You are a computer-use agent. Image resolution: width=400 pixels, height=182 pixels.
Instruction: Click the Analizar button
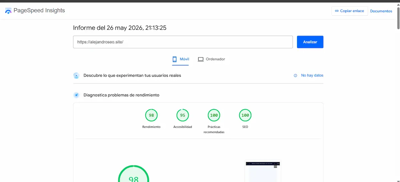pos(310,42)
